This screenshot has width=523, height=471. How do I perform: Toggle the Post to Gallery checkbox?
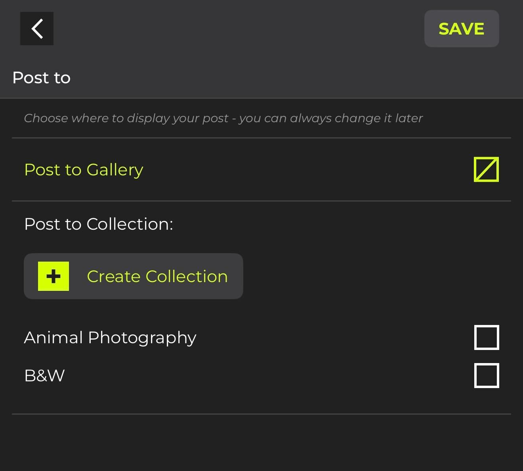point(486,169)
